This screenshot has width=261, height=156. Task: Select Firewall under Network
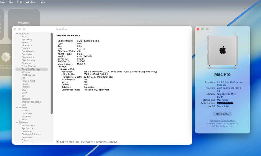pos(26,111)
